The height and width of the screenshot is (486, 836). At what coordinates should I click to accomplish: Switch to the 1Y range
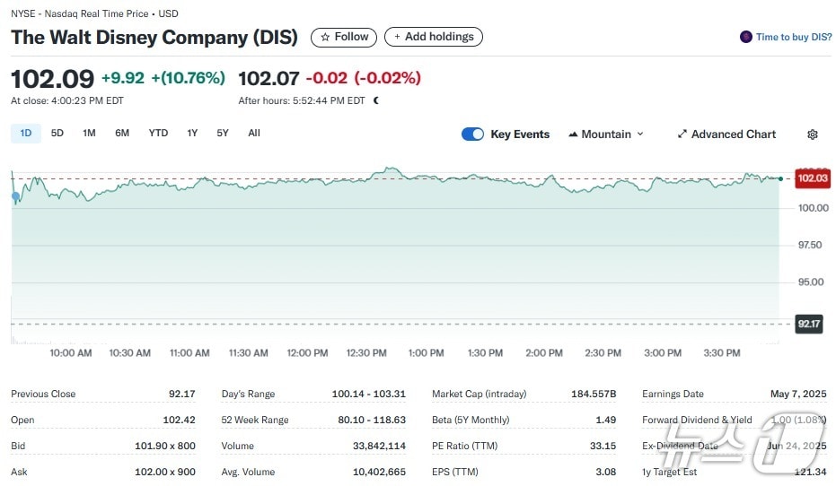[x=192, y=133]
